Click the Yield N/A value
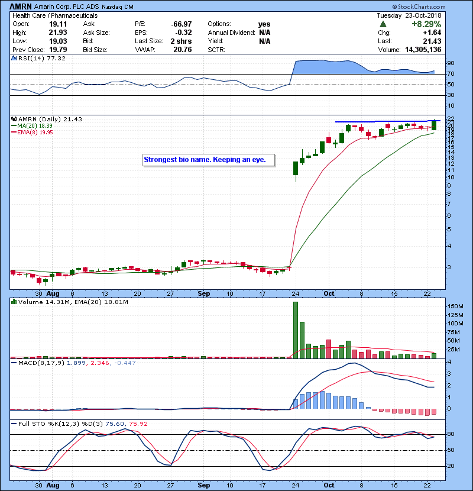473x491 pixels. 264,41
